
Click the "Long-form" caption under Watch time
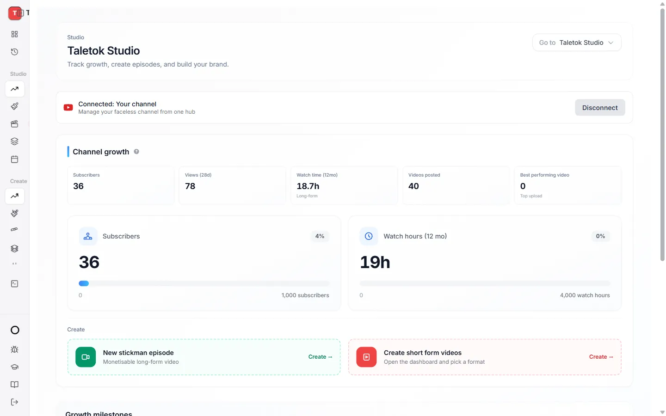pyautogui.click(x=307, y=196)
